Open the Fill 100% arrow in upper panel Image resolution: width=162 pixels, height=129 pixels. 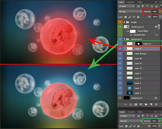tap(160, 17)
